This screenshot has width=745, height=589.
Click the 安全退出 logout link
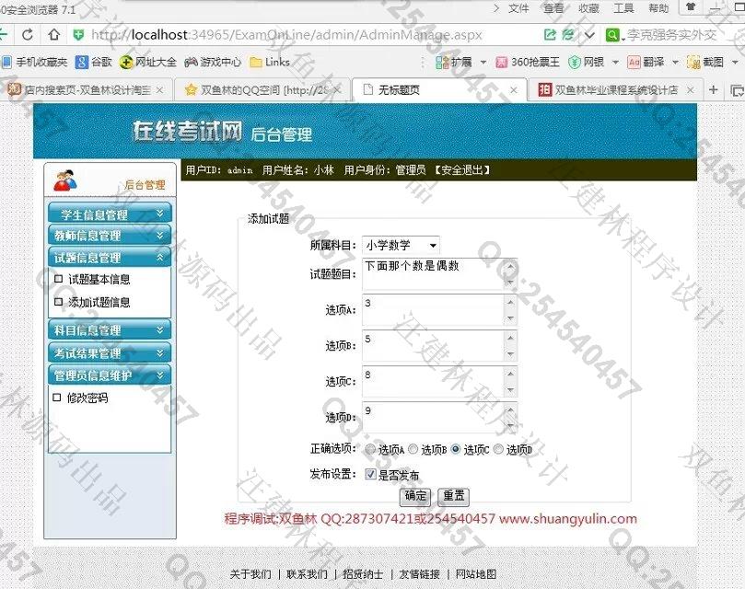461,170
